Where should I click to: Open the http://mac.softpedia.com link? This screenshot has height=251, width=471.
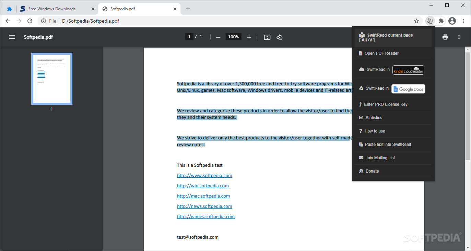click(x=203, y=196)
